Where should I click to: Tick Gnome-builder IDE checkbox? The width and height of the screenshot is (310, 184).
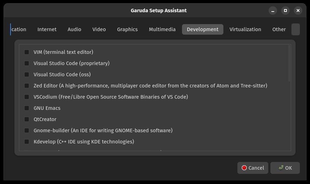pyautogui.click(x=27, y=130)
